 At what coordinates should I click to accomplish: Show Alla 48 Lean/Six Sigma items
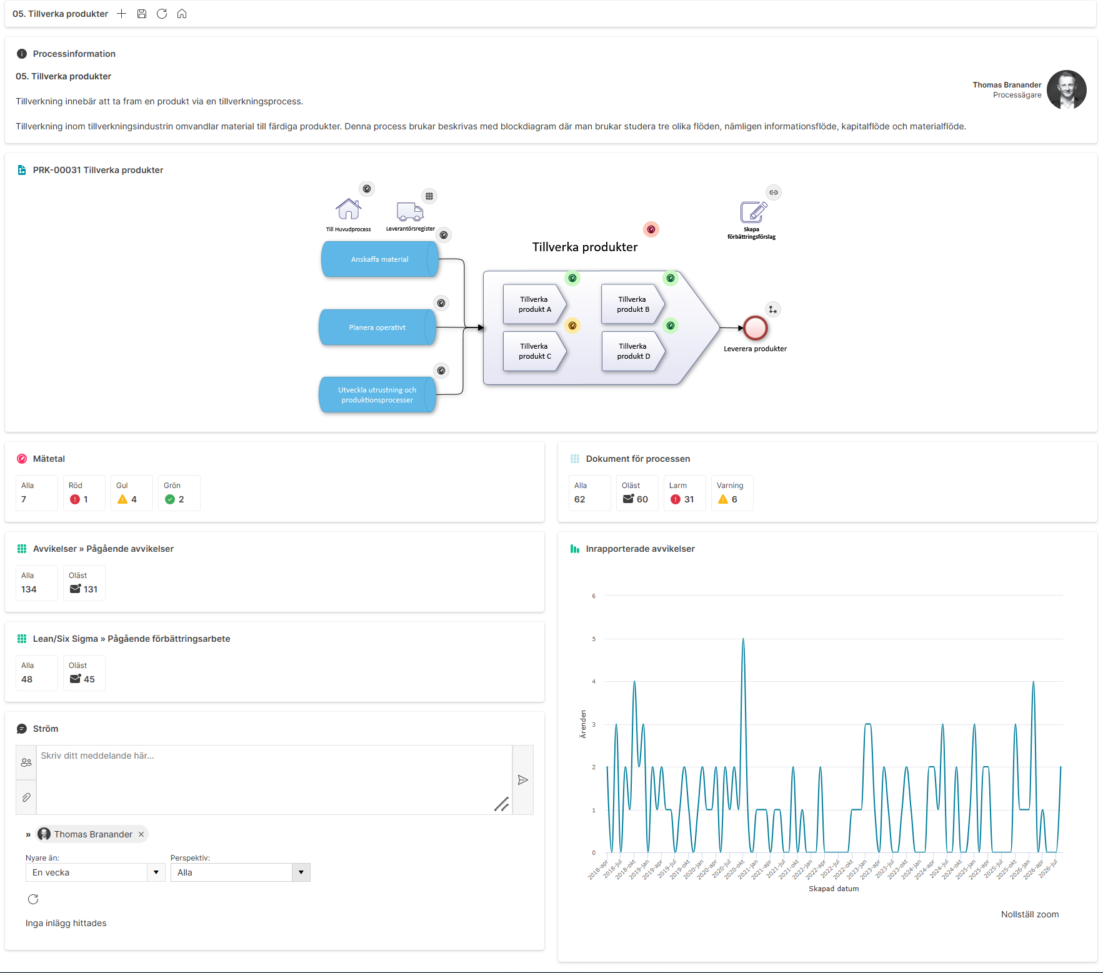pos(37,673)
